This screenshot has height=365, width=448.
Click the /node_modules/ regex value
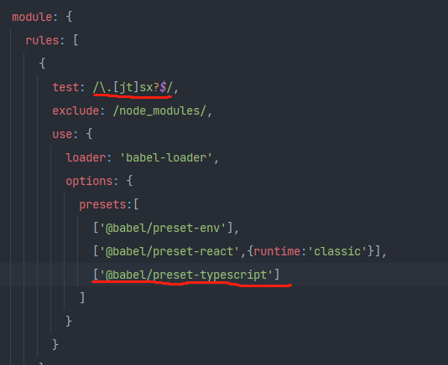(159, 111)
